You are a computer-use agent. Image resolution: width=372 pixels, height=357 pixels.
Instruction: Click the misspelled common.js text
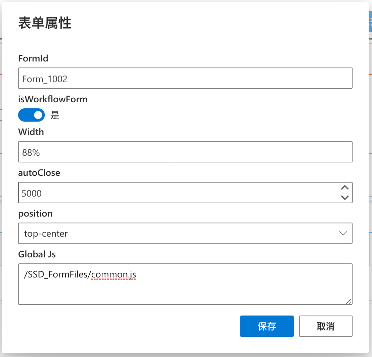point(113,275)
